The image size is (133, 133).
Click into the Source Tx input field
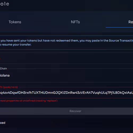point(66,93)
